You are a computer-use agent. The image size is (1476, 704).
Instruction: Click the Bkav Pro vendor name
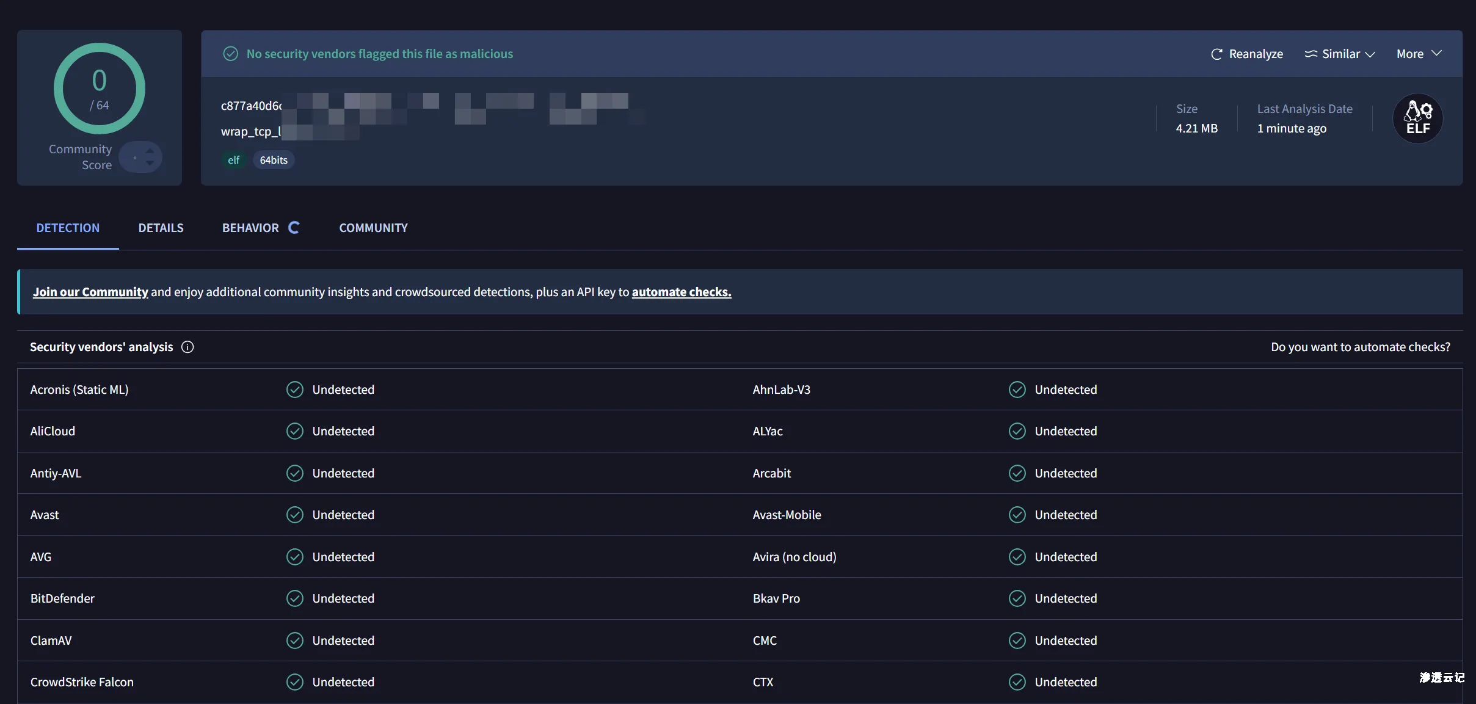776,598
